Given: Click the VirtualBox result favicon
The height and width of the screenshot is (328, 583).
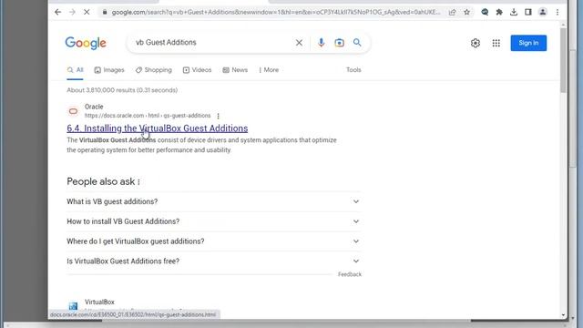Looking at the screenshot, I should [73, 306].
